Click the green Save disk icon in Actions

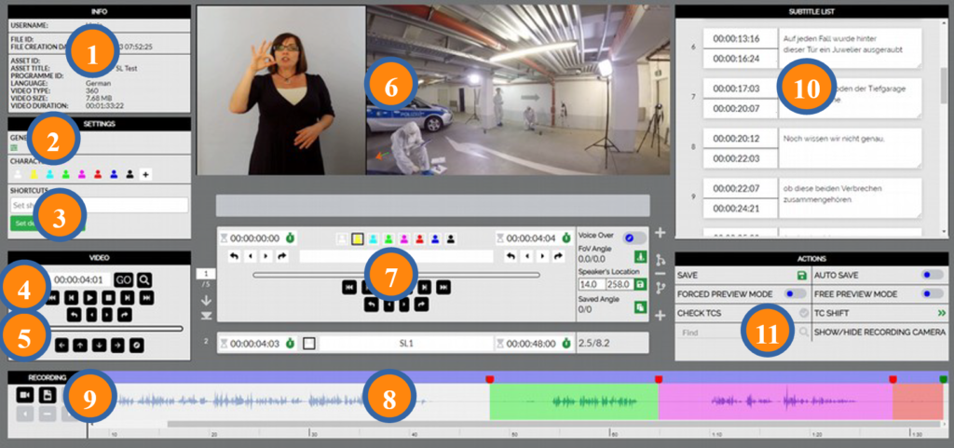(x=800, y=275)
